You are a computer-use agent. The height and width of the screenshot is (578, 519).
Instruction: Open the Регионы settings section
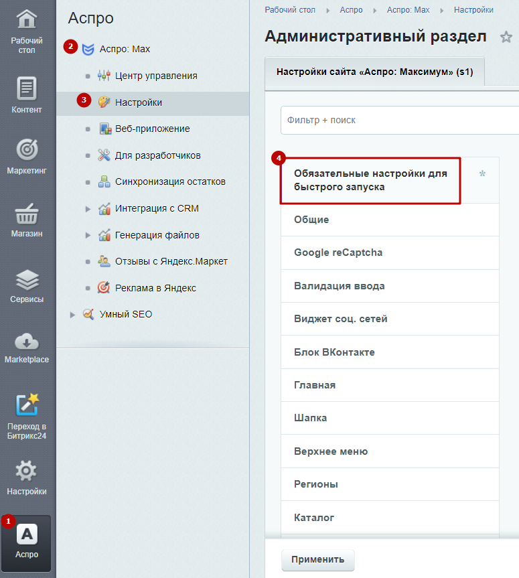click(390, 484)
